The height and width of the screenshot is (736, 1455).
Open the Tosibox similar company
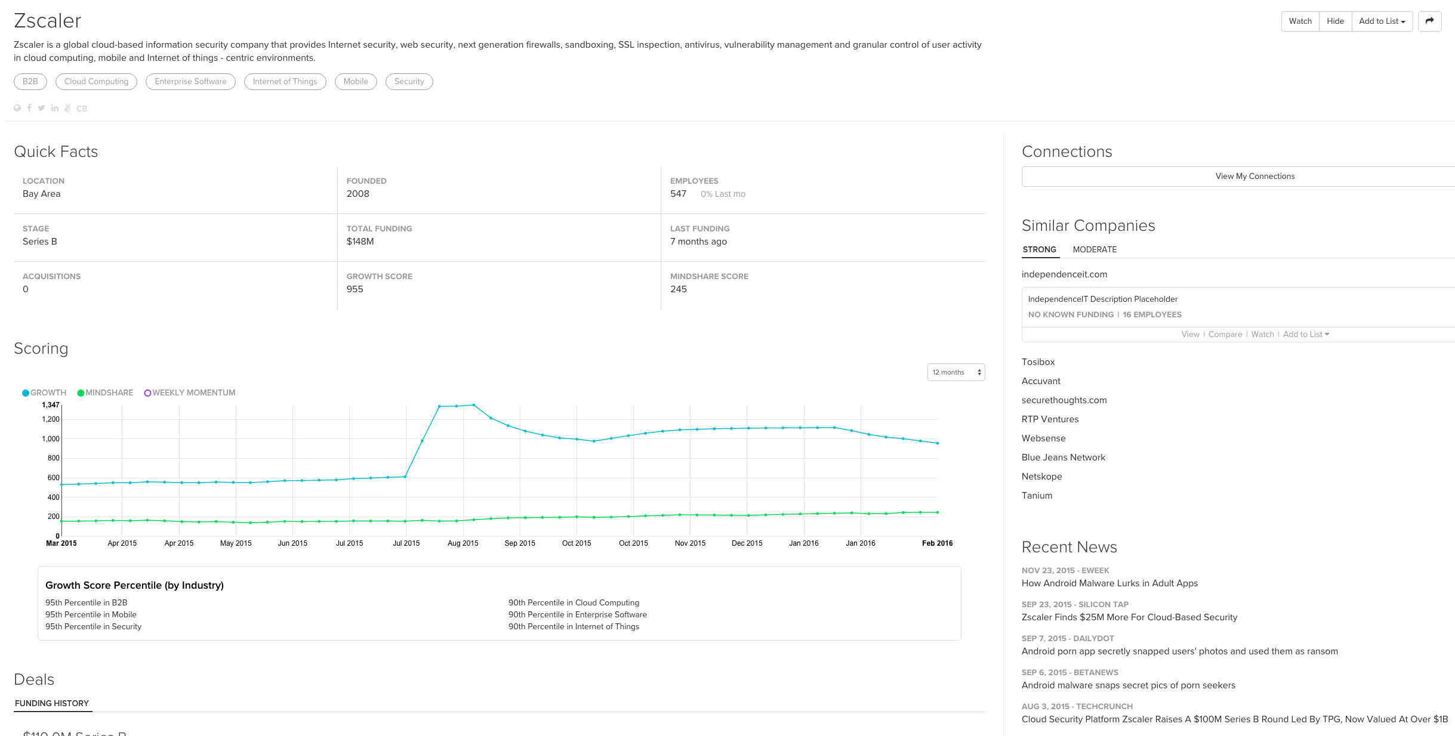tap(1038, 362)
